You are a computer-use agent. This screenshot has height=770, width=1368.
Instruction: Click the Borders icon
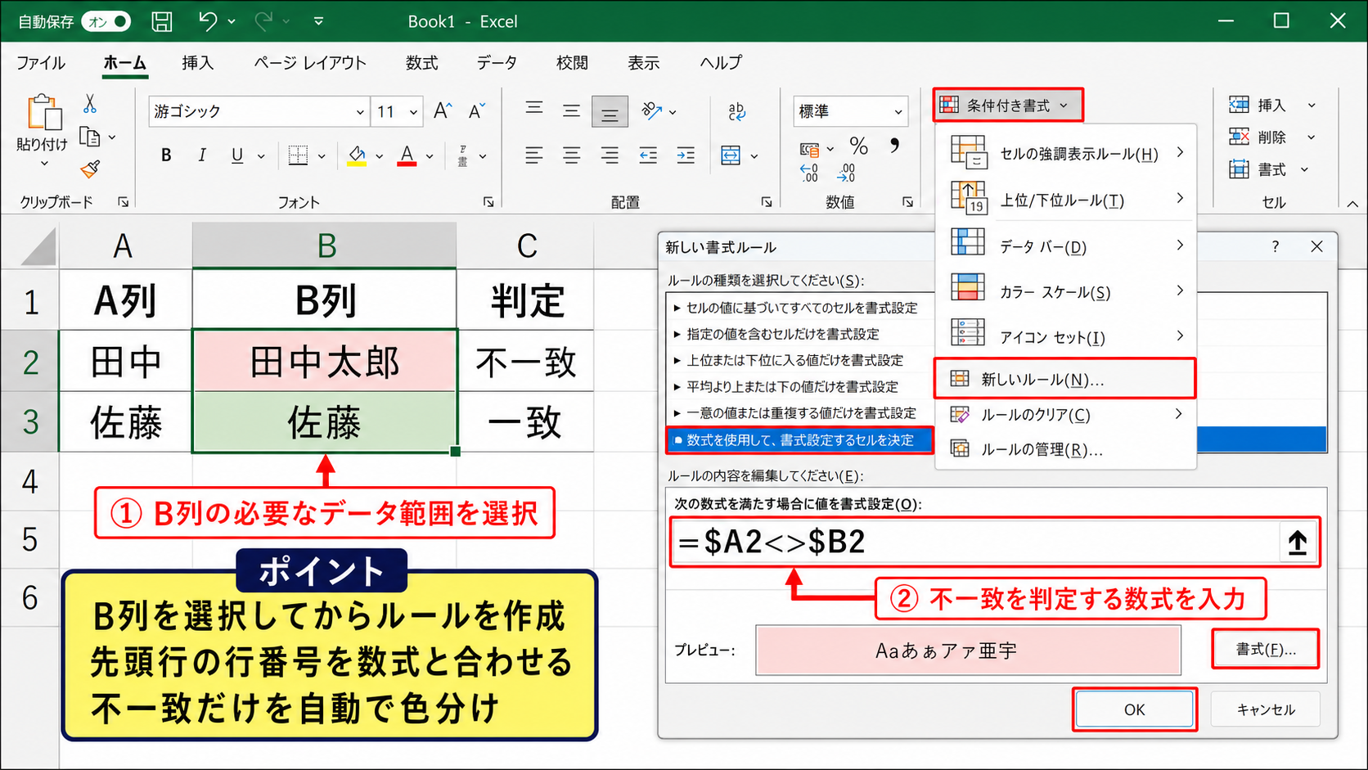tap(298, 155)
